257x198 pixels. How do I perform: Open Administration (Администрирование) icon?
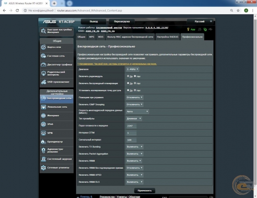coord(43,150)
